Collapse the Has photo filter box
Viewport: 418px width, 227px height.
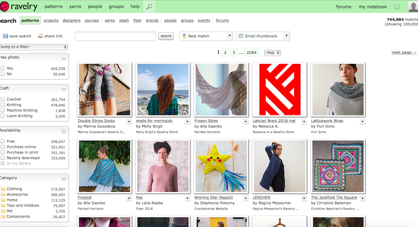coord(64,57)
